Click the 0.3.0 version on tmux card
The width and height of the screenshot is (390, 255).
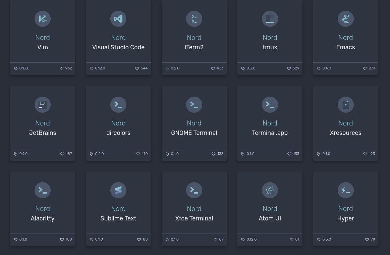tap(251, 68)
